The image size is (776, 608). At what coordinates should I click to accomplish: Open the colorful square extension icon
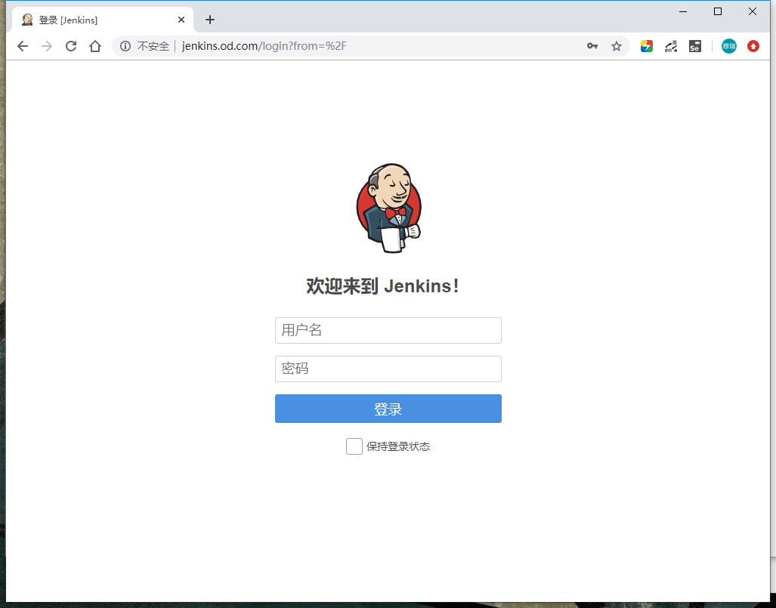tap(646, 46)
